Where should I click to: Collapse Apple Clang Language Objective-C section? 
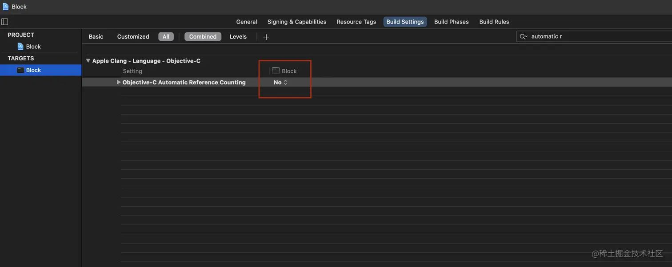coord(88,61)
